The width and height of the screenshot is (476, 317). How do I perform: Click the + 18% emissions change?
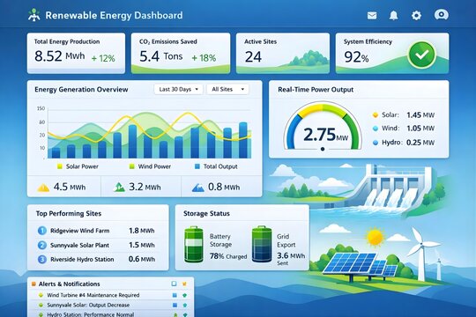pyautogui.click(x=204, y=57)
